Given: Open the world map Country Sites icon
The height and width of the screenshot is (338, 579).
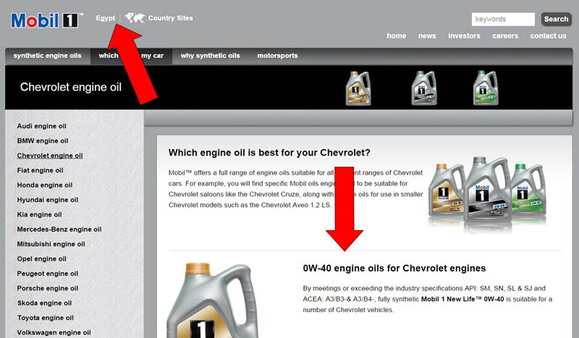Looking at the screenshot, I should pyautogui.click(x=135, y=17).
